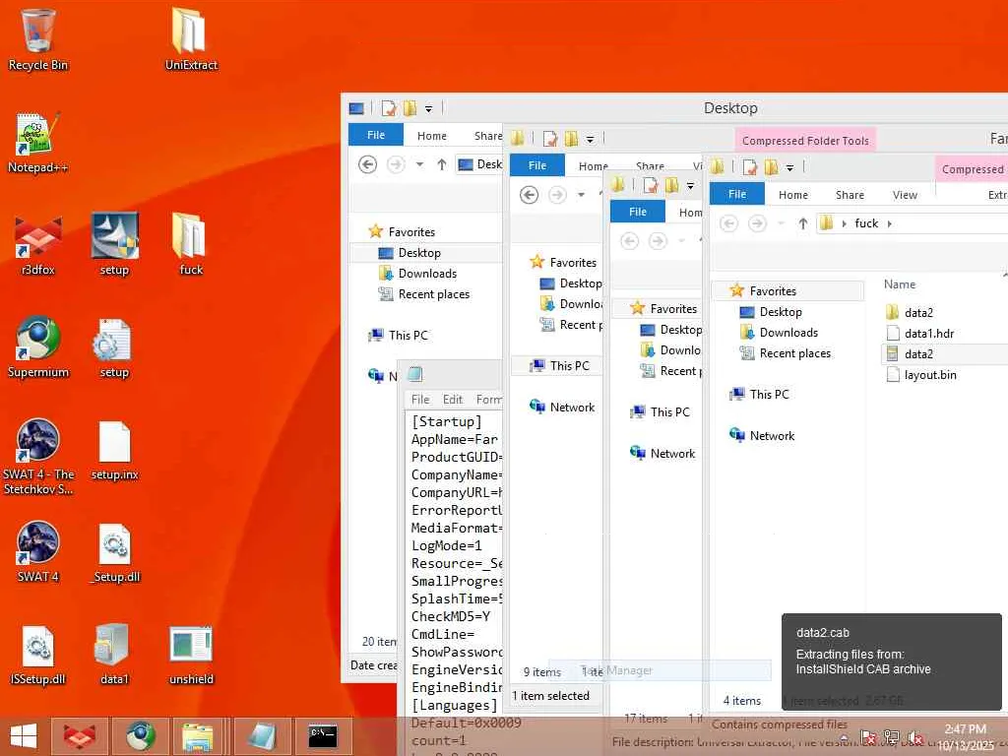The height and width of the screenshot is (756, 1008).
Task: Open the UniExtract folder on desktop
Action: (x=191, y=38)
